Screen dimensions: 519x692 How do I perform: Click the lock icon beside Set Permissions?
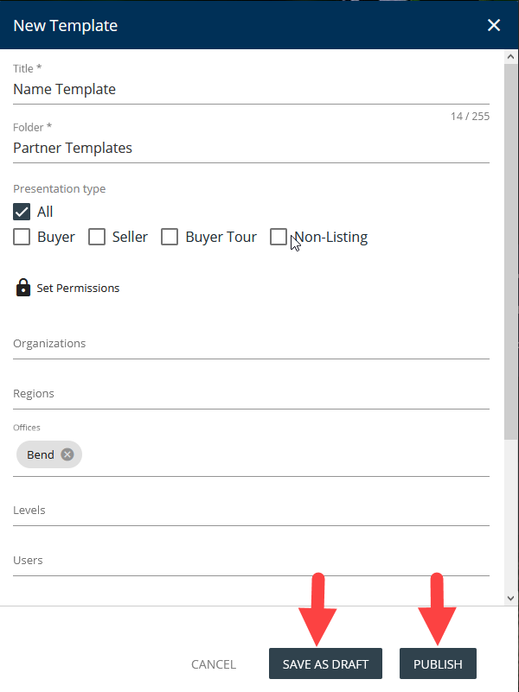click(23, 288)
